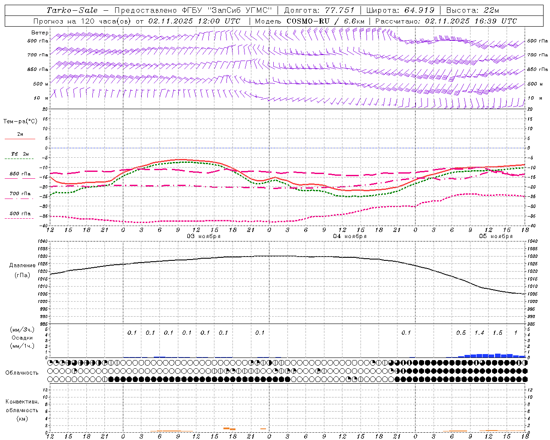Click the (мм/1ч.) precipitation unit label
Viewport: 550px width, 440px height.
tap(22, 346)
